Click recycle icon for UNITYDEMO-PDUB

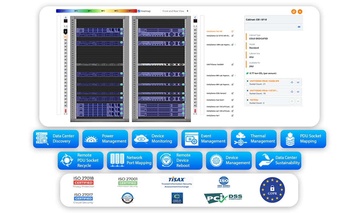click(x=292, y=82)
